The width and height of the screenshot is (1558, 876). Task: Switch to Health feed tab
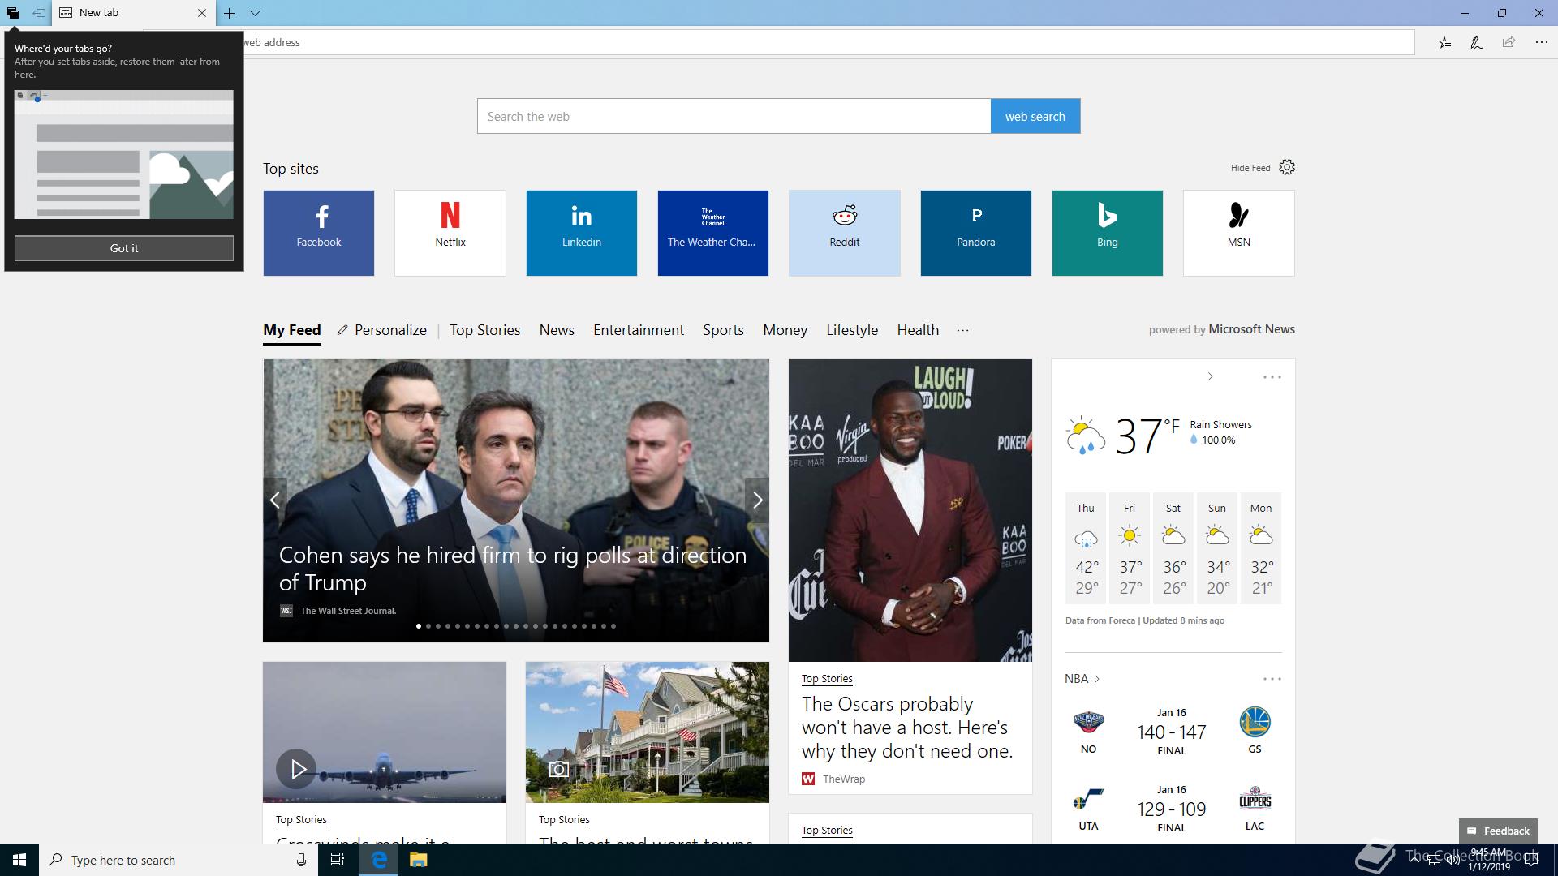click(918, 330)
